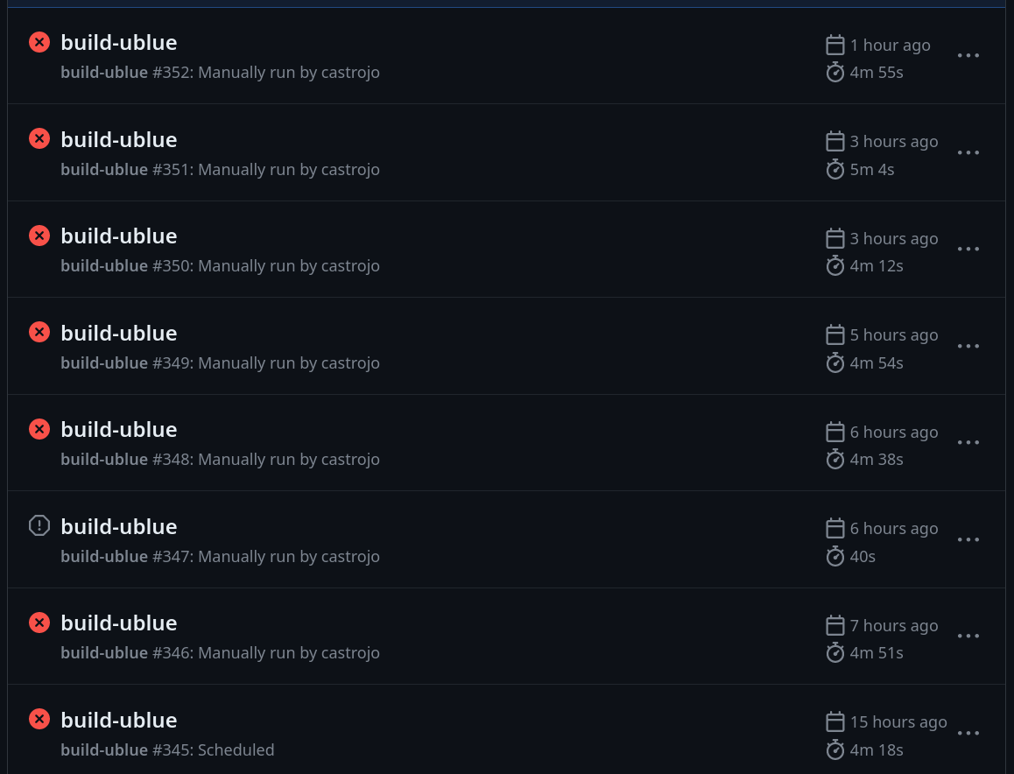Open workflow run #351 details

(118, 138)
